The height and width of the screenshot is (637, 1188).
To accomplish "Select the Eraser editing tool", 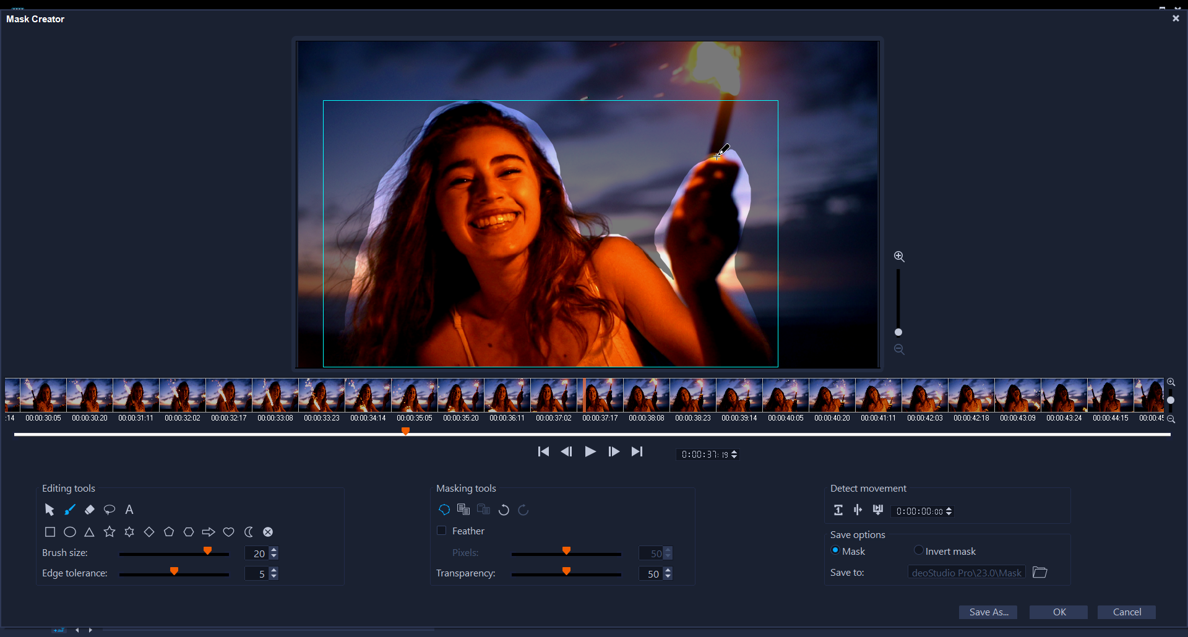I will (x=90, y=510).
